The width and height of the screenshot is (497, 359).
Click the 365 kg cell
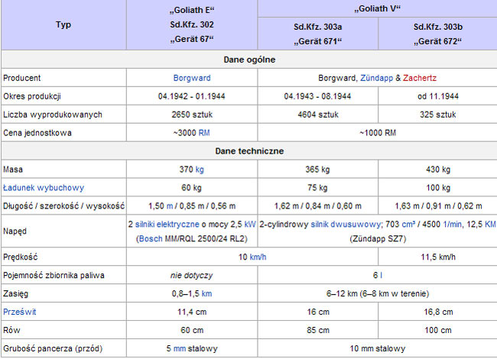pos(317,170)
